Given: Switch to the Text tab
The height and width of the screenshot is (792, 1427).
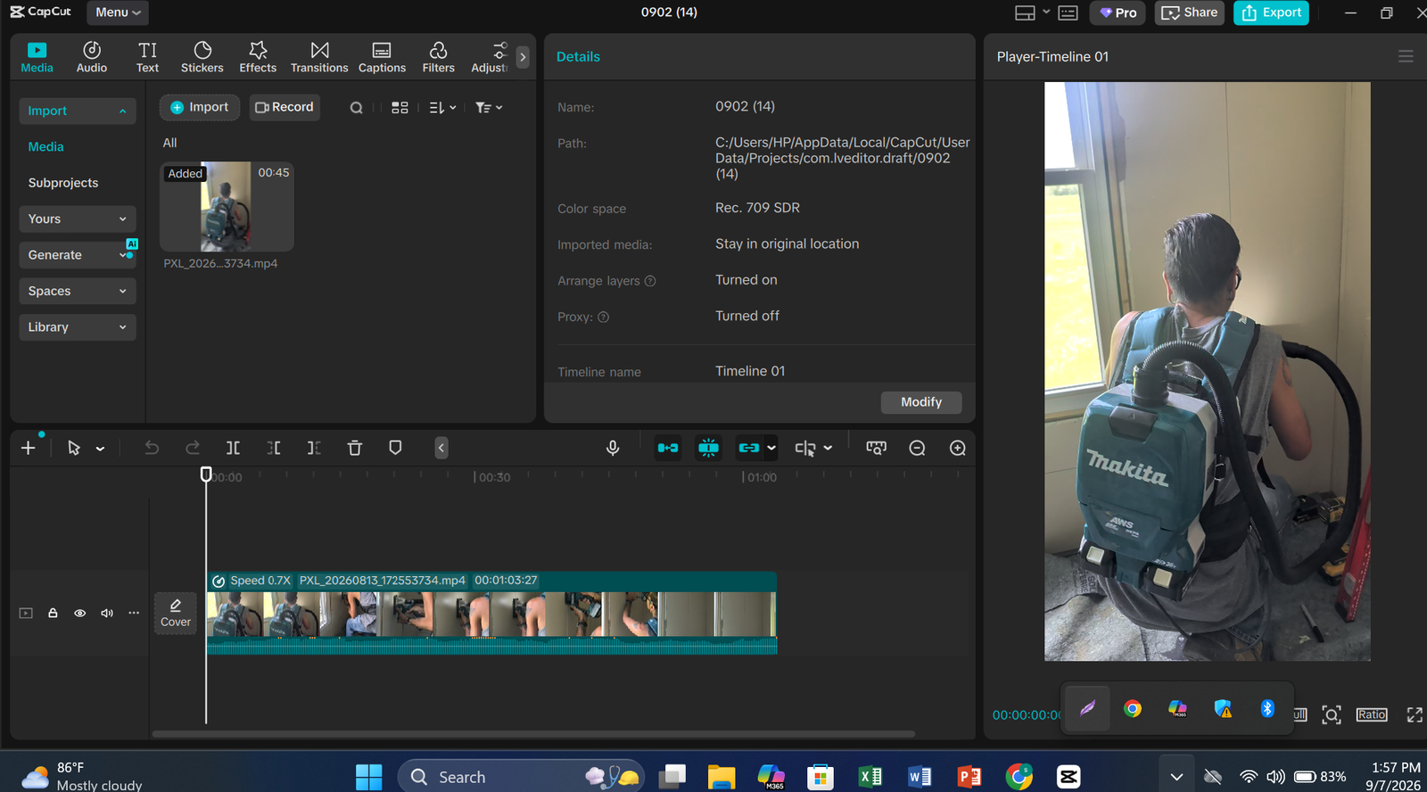Looking at the screenshot, I should coord(148,57).
